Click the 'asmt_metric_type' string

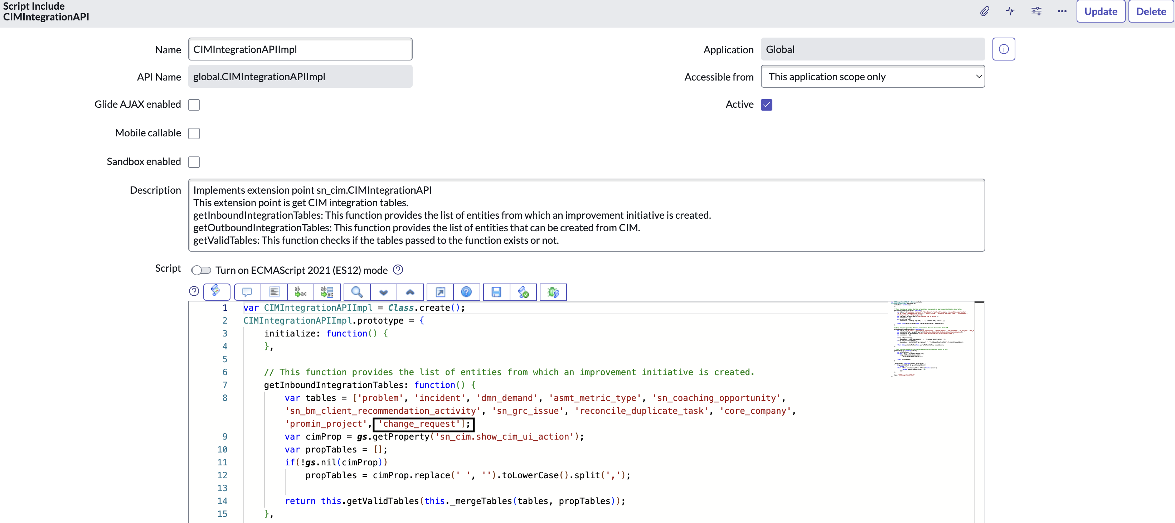(x=595, y=398)
